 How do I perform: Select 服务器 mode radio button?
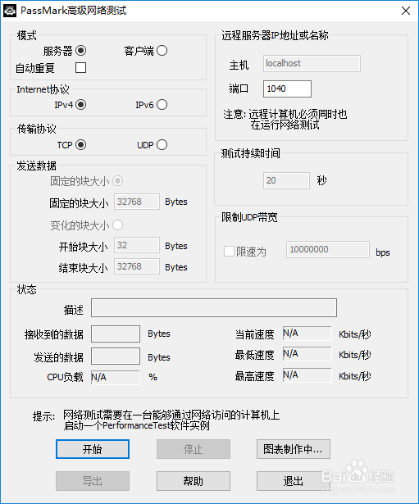pyautogui.click(x=80, y=51)
